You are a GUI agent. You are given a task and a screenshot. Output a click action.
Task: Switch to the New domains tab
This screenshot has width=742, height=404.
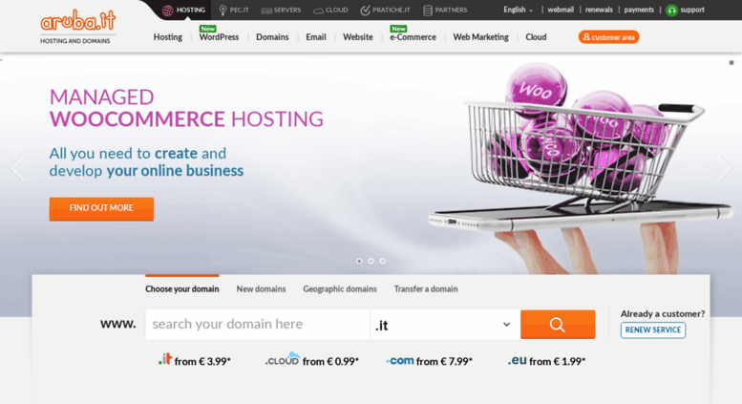(262, 289)
